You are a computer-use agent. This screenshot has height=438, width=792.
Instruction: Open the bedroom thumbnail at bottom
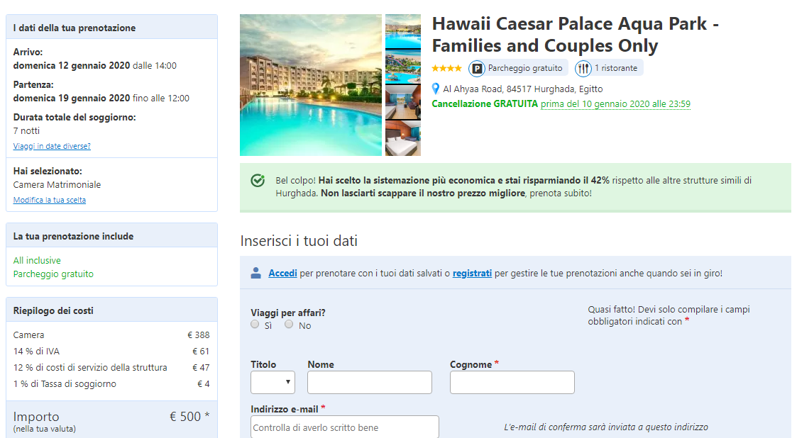[403, 137]
